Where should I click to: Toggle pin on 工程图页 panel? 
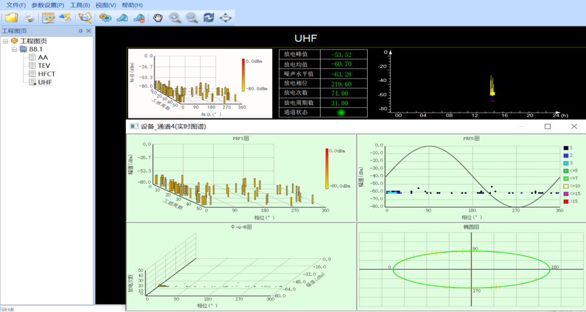tap(81, 31)
